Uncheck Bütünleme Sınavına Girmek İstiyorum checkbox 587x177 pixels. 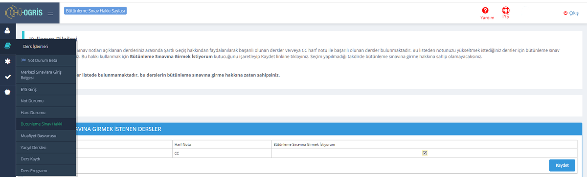(x=425, y=153)
